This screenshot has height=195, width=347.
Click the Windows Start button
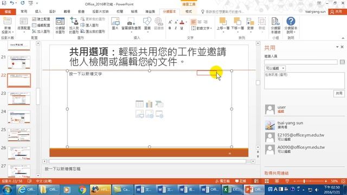point(7,190)
